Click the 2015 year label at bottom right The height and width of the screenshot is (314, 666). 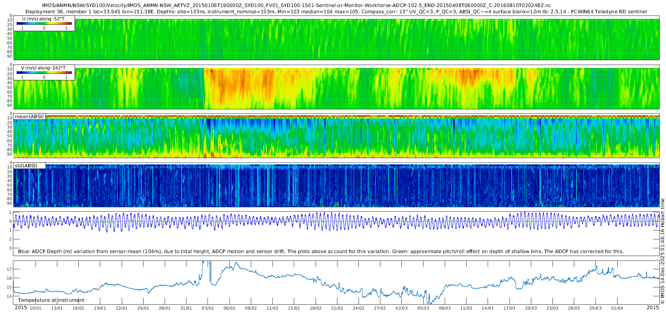[653, 308]
